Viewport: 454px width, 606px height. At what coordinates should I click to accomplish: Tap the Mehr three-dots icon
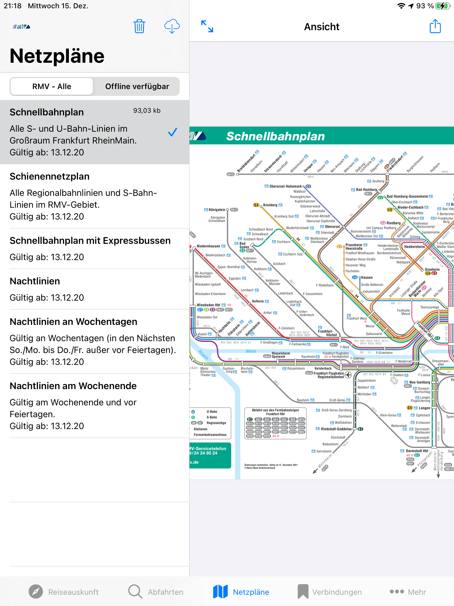click(397, 592)
